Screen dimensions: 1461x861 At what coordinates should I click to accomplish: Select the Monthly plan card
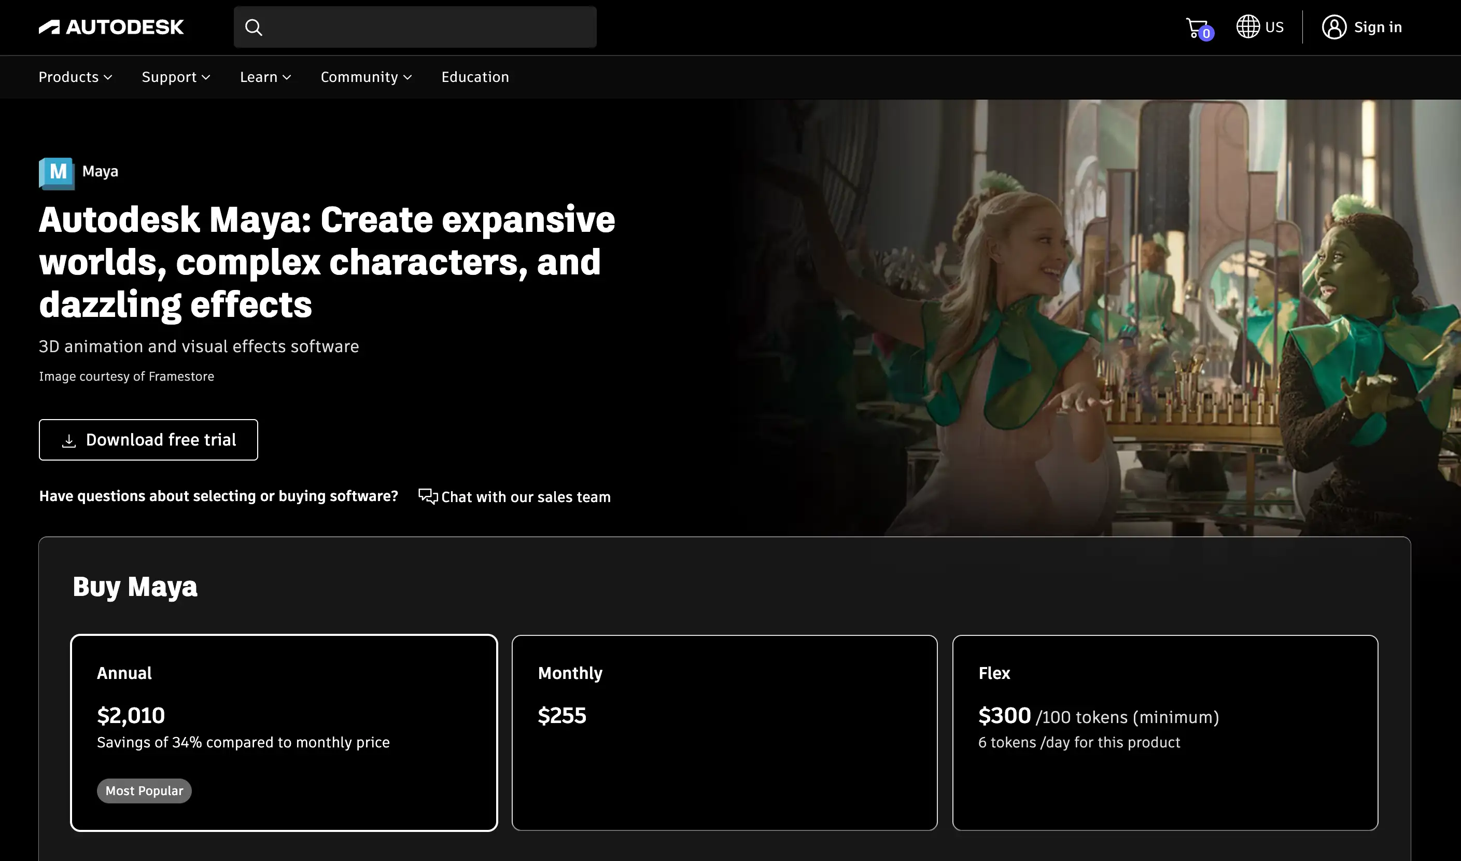click(725, 733)
